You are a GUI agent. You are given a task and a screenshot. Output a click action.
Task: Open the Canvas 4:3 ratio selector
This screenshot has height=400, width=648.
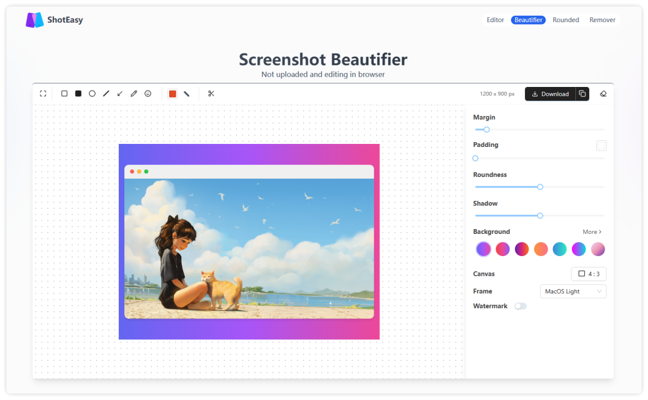click(x=588, y=274)
